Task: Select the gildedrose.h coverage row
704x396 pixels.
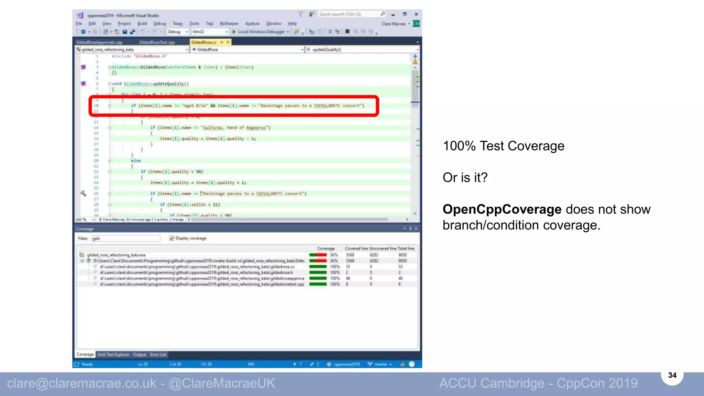Action: tap(247, 272)
